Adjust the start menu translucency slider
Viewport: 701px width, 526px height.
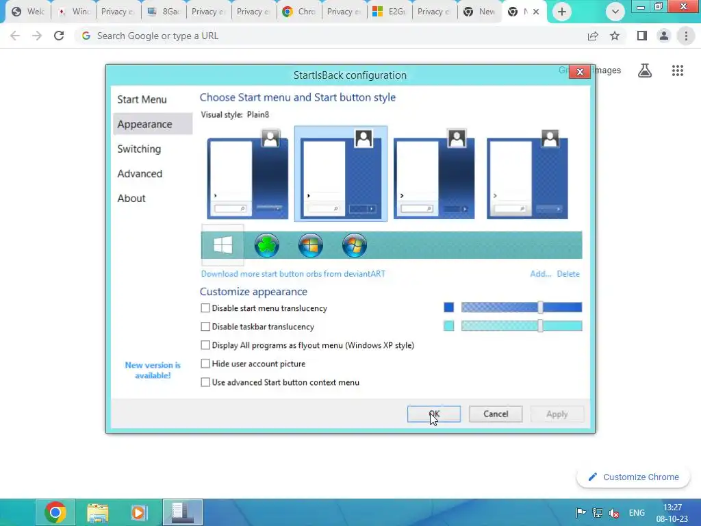pyautogui.click(x=540, y=308)
